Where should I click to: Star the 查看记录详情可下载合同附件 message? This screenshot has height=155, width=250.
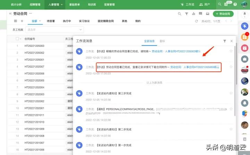(x=231, y=67)
